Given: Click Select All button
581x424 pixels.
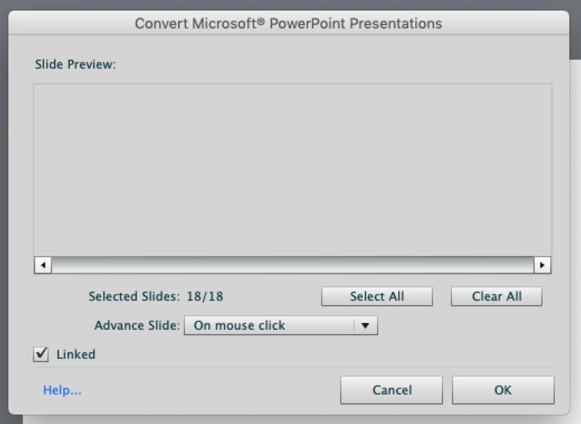Looking at the screenshot, I should (377, 296).
